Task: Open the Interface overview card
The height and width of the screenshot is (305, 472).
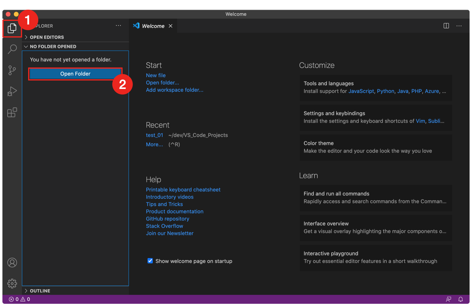Action: [x=376, y=228]
